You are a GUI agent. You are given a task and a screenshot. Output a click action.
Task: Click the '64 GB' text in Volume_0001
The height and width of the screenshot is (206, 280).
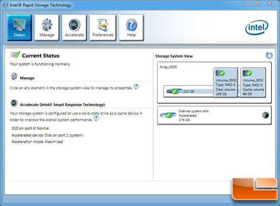coord(247,94)
